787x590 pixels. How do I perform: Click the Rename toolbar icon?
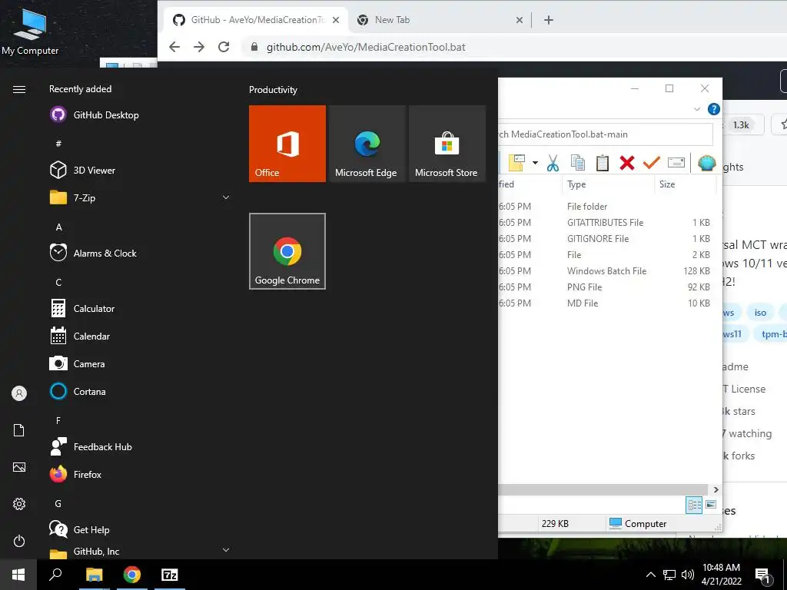pyautogui.click(x=676, y=163)
